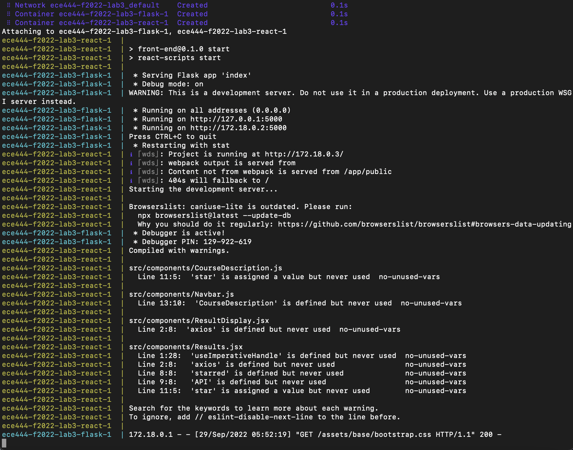Click the eslint-disable-next-line hint text
The image size is (573, 450).
(x=265, y=417)
